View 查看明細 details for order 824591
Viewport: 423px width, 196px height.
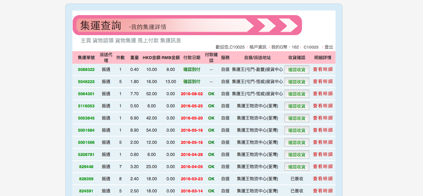tap(323, 191)
